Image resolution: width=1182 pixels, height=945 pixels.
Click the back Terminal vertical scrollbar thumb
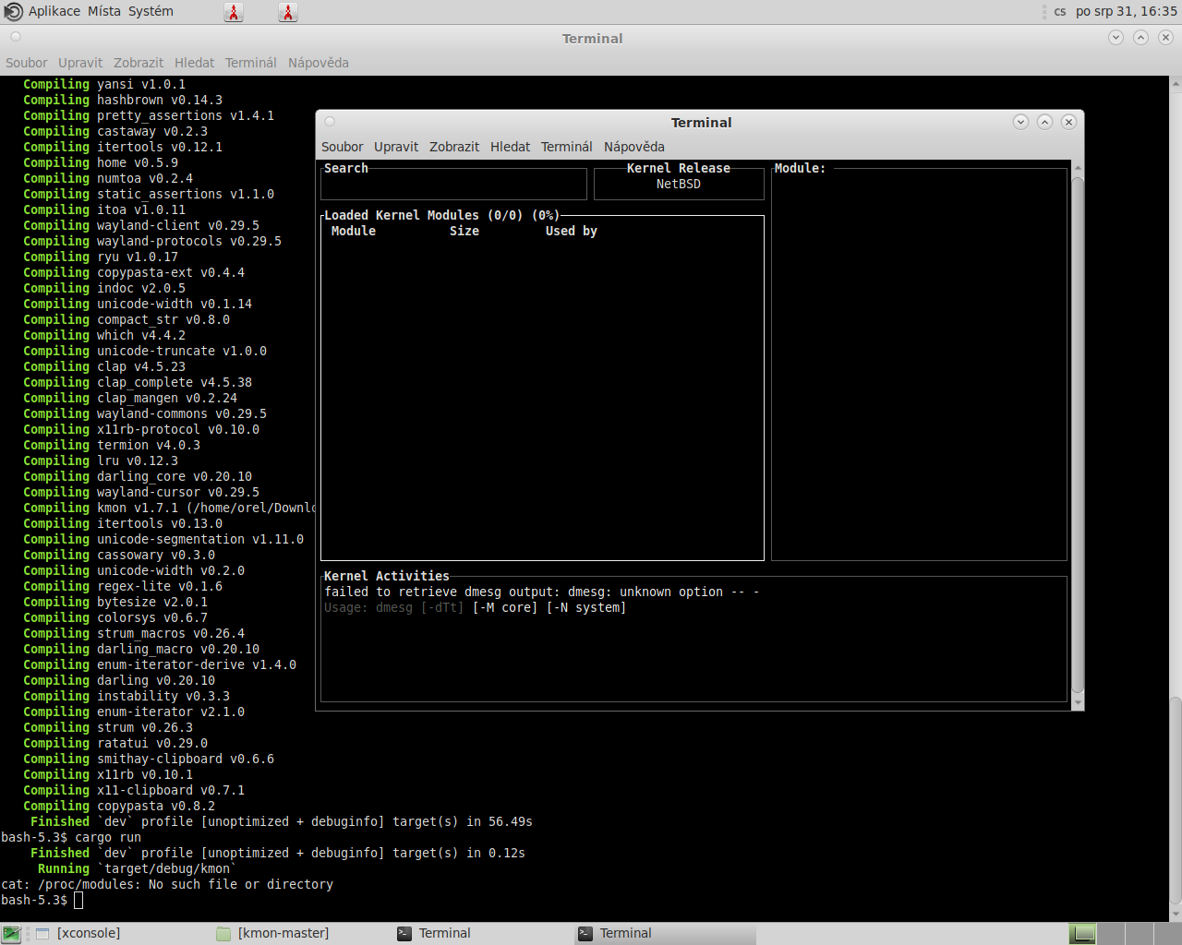tap(1176, 801)
